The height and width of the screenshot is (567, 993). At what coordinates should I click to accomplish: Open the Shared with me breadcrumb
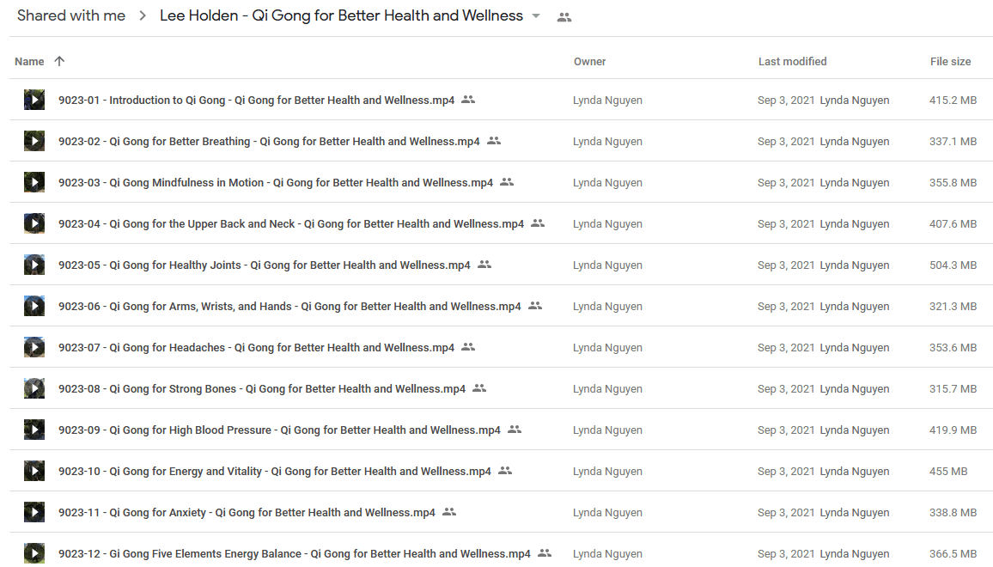pos(71,15)
